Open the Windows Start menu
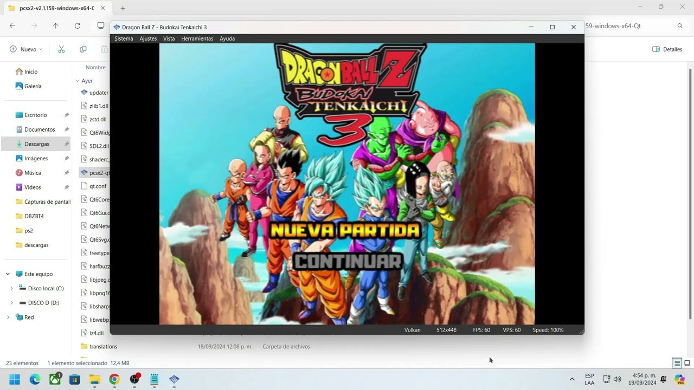The height and width of the screenshot is (390, 694). pos(15,379)
